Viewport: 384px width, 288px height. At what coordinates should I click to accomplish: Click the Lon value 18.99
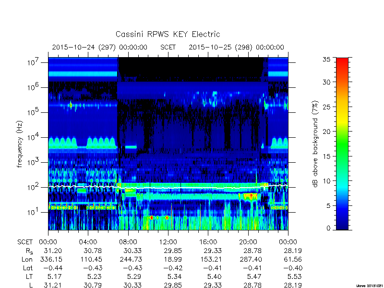click(173, 259)
